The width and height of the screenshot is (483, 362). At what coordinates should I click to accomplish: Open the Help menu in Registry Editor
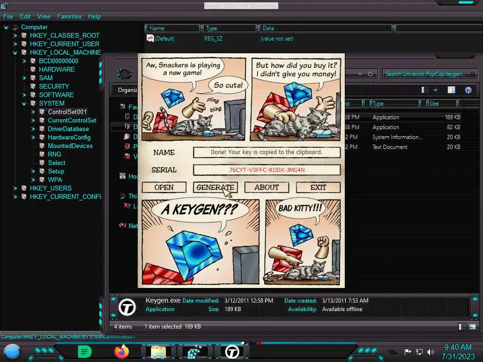[x=94, y=16]
